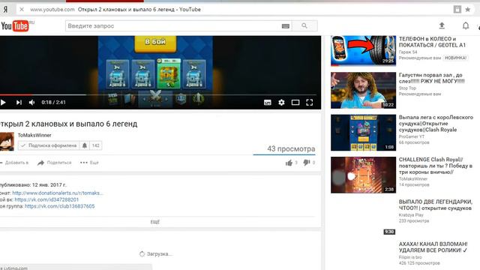The width and height of the screenshot is (480, 270).
Task: Play the video
Action: click(x=3, y=102)
